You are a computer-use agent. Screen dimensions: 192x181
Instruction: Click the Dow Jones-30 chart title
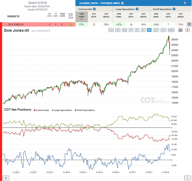tap(17, 30)
